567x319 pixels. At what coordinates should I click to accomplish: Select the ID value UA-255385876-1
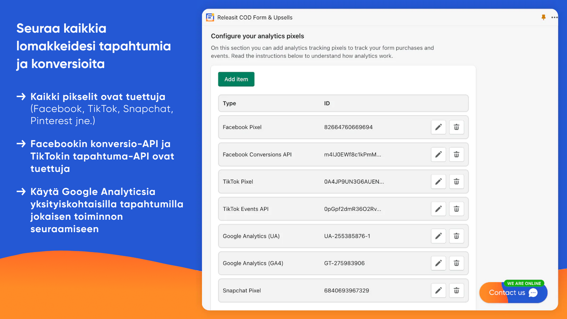tap(347, 236)
